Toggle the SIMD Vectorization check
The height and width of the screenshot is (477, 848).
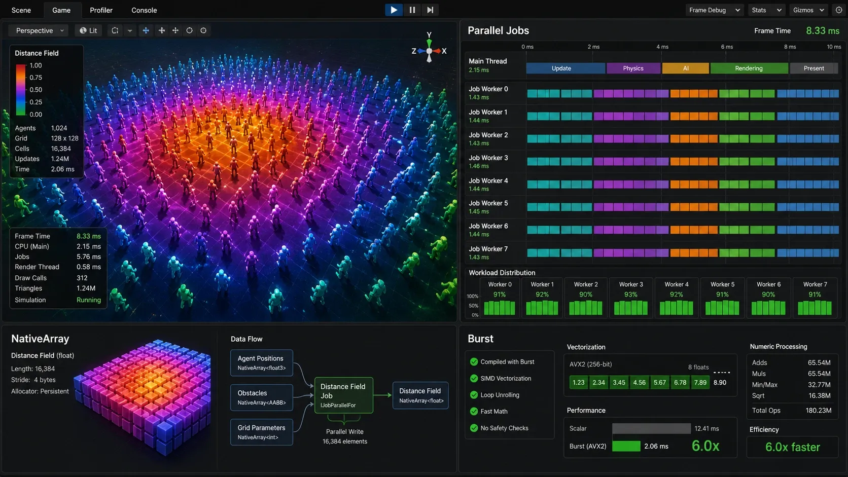tap(474, 379)
